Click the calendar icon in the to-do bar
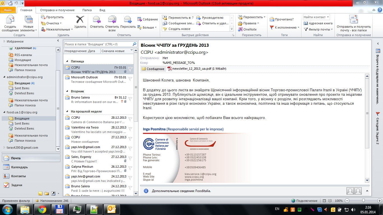383x215 pixels. point(378,51)
